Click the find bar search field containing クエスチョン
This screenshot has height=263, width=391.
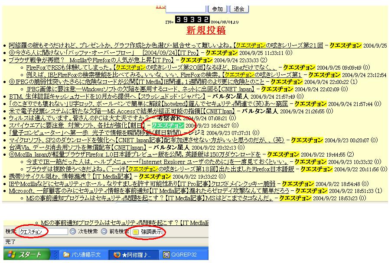pyautogui.click(x=43, y=232)
